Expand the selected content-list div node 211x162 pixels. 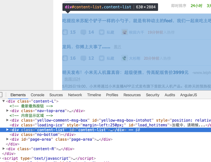(7, 130)
